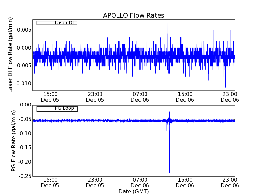The height and width of the screenshot is (196, 261).
Task: Click "07:00 Dec 06" under the PG Loop plot
Action: [x=140, y=183]
